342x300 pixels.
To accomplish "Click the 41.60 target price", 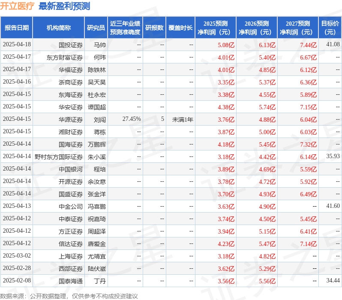I will [333, 206].
